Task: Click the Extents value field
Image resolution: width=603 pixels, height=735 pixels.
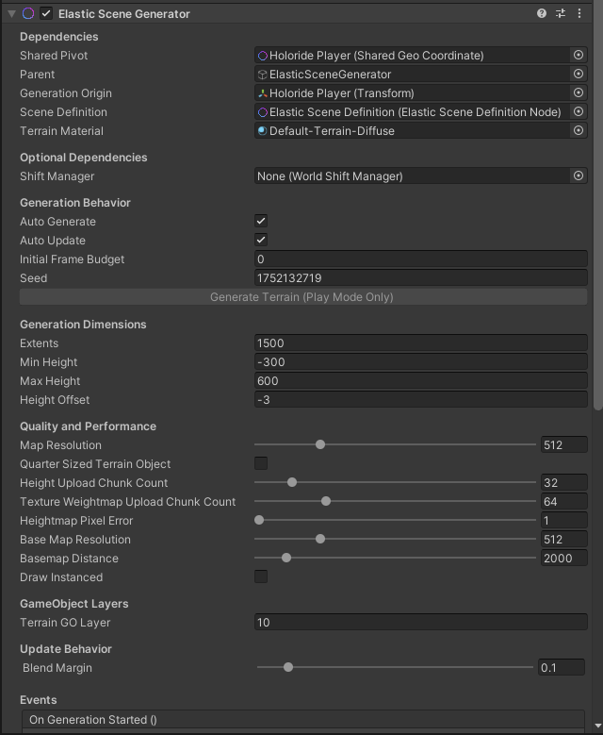Action: tap(420, 343)
